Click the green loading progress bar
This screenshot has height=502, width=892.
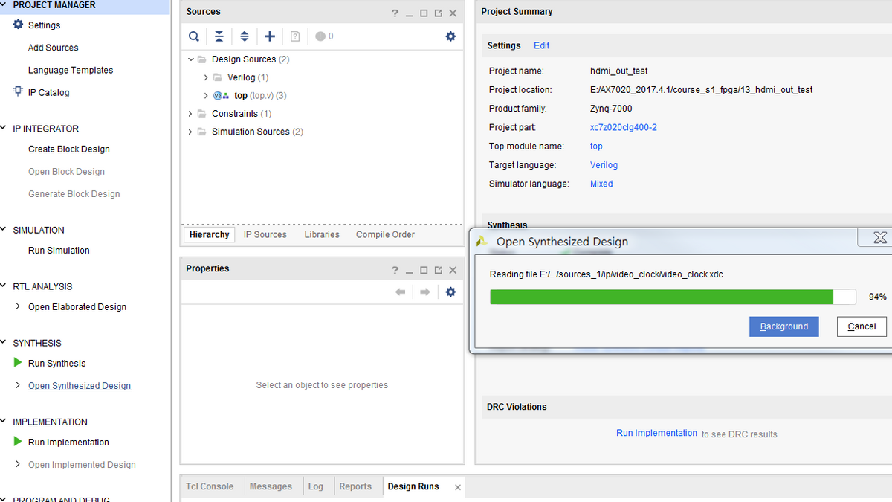pyautogui.click(x=662, y=297)
